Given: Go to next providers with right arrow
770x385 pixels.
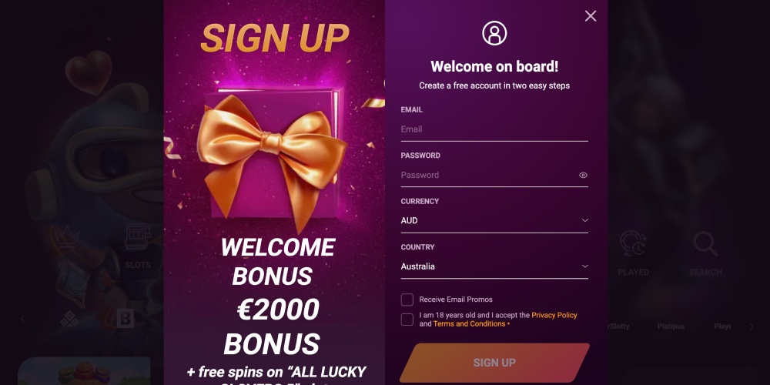Looking at the screenshot, I should click(x=752, y=326).
